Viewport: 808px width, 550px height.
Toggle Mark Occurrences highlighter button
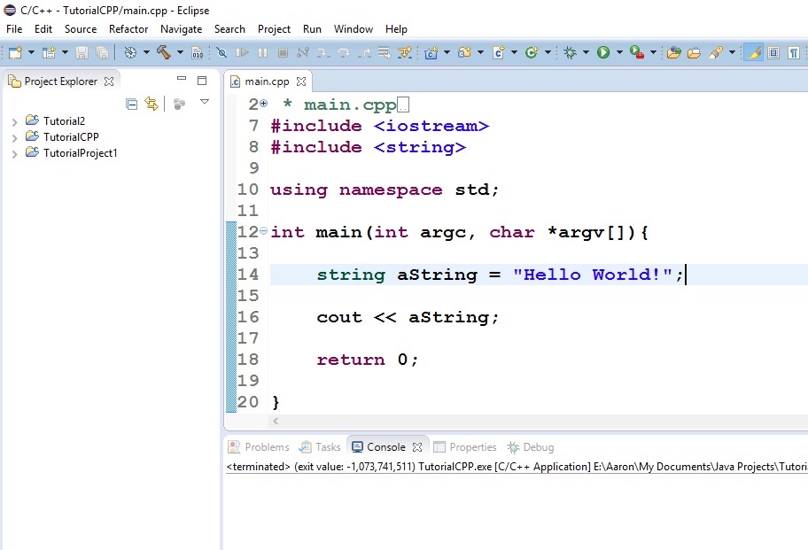click(x=753, y=53)
